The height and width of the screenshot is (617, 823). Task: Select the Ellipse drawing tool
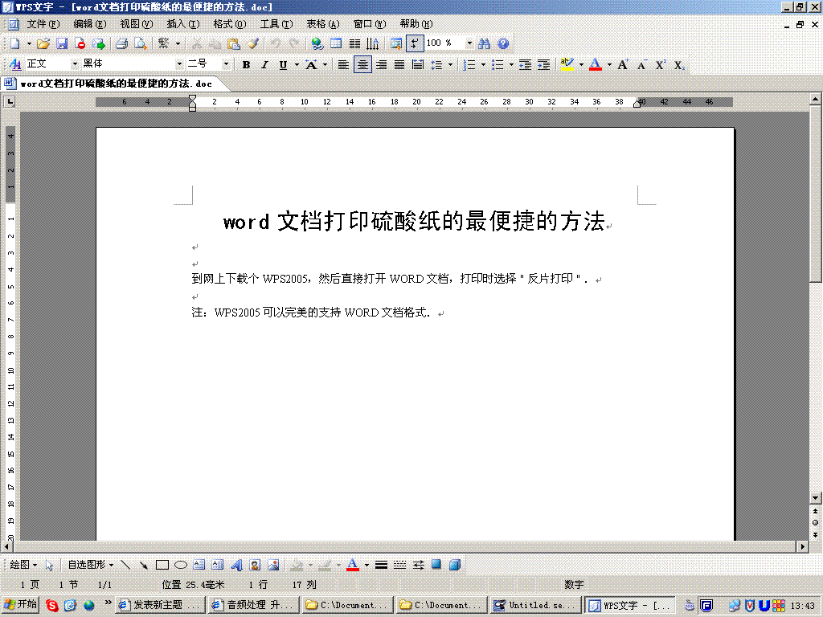[x=181, y=565]
